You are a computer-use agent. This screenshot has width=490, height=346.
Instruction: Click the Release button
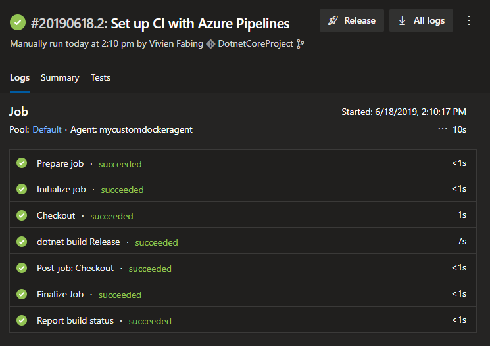(352, 20)
